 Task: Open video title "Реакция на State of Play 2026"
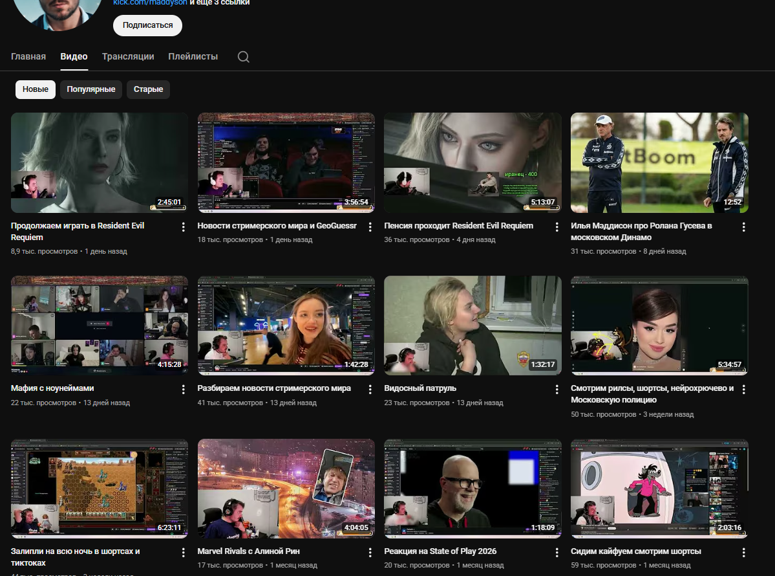(x=440, y=551)
